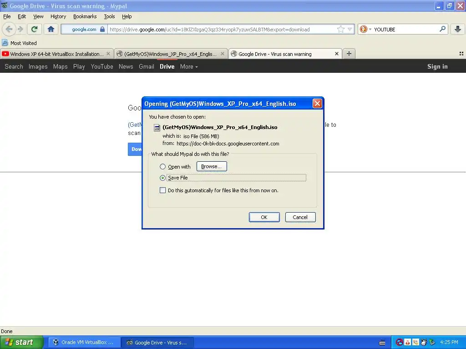Image resolution: width=466 pixels, height=349 pixels.
Task: Click the search magnifier icon
Action: tap(442, 29)
